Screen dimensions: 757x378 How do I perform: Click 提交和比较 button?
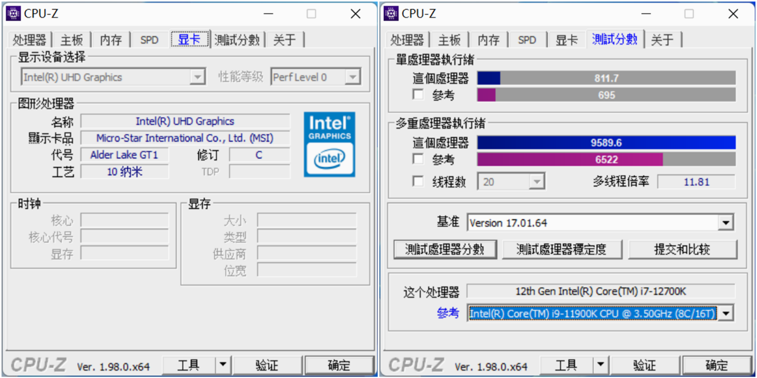[682, 249]
